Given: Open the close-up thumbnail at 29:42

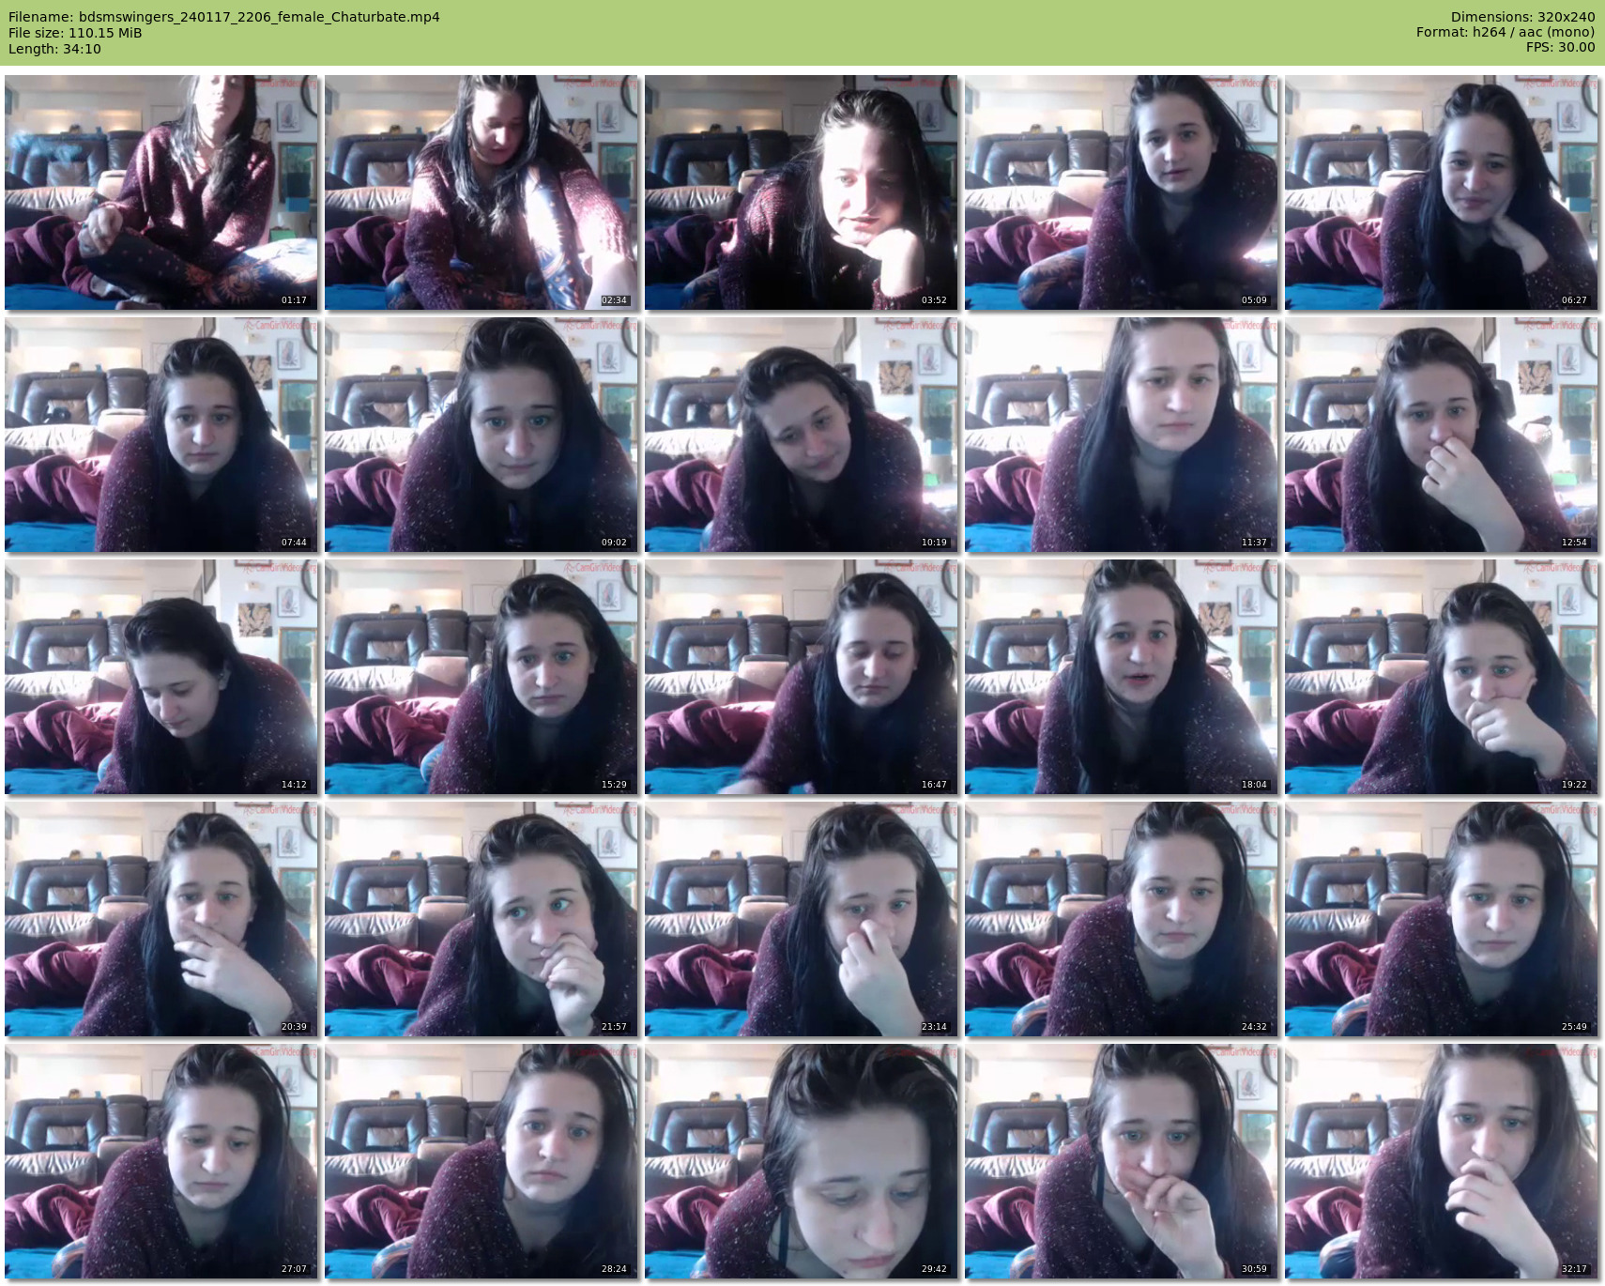Looking at the screenshot, I should pos(802,1161).
